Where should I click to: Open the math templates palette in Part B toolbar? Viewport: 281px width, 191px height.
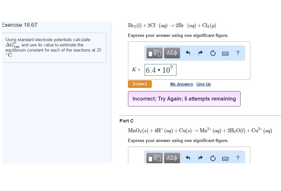coord(154,53)
